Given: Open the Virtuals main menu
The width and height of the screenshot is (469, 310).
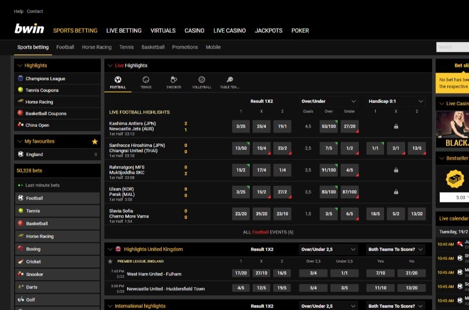Looking at the screenshot, I should pyautogui.click(x=163, y=31).
